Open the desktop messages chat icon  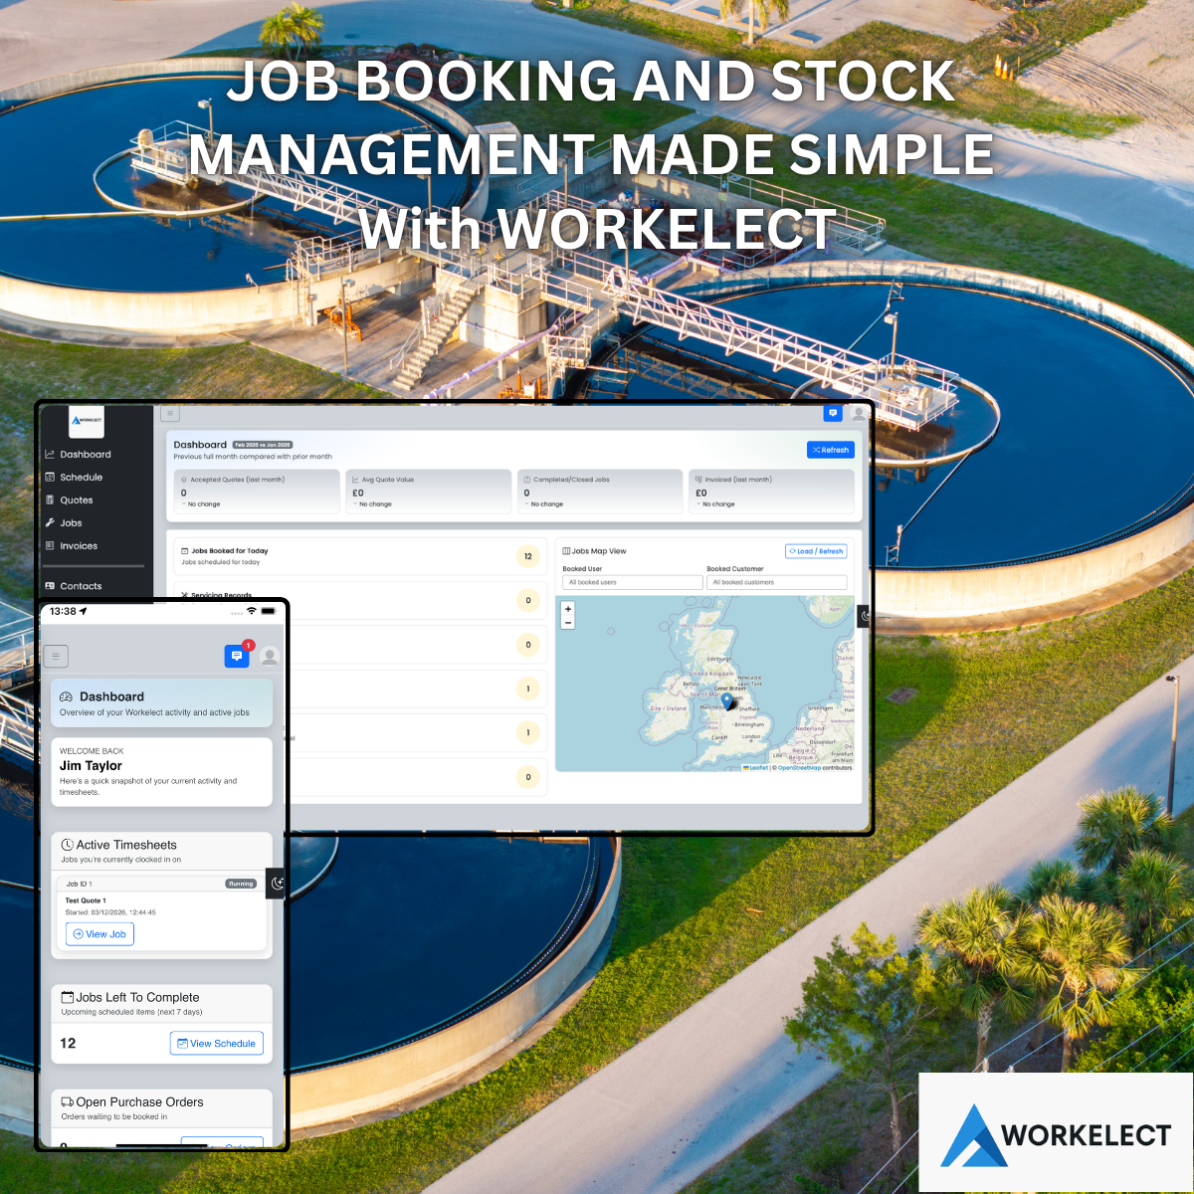(x=833, y=413)
